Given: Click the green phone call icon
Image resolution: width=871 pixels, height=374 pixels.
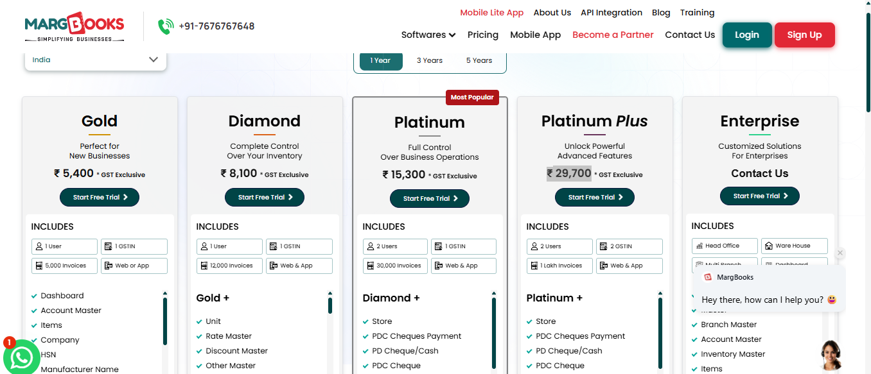Looking at the screenshot, I should (x=166, y=26).
